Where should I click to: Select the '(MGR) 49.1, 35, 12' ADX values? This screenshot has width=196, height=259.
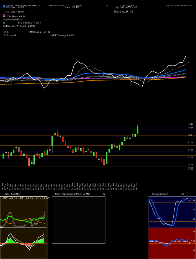point(40,32)
